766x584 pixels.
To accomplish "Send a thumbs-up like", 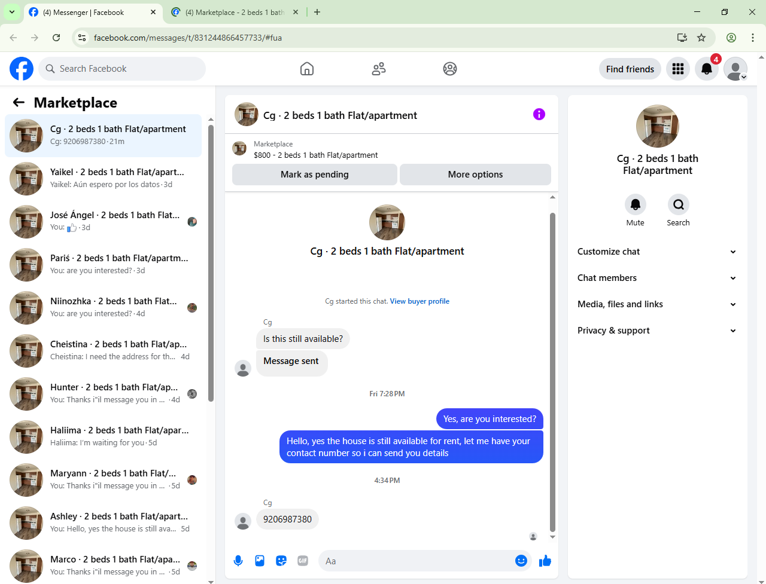I will click(545, 561).
